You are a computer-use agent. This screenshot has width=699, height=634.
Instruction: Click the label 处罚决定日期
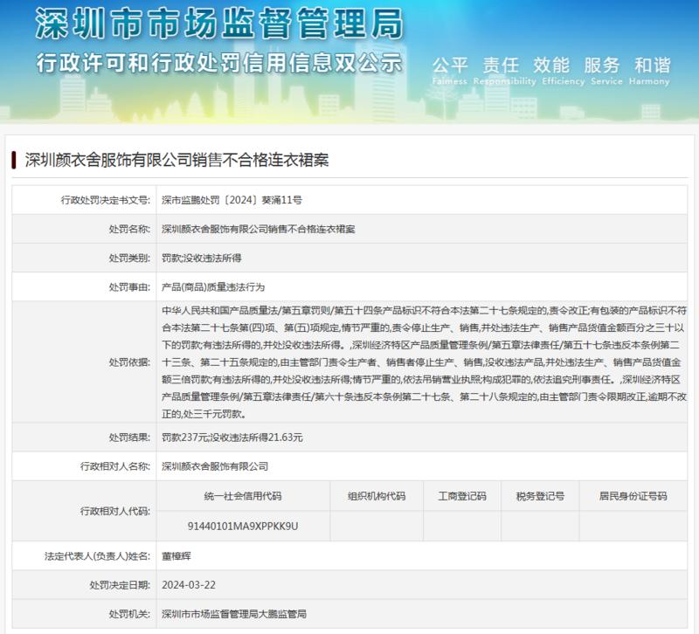(120, 585)
